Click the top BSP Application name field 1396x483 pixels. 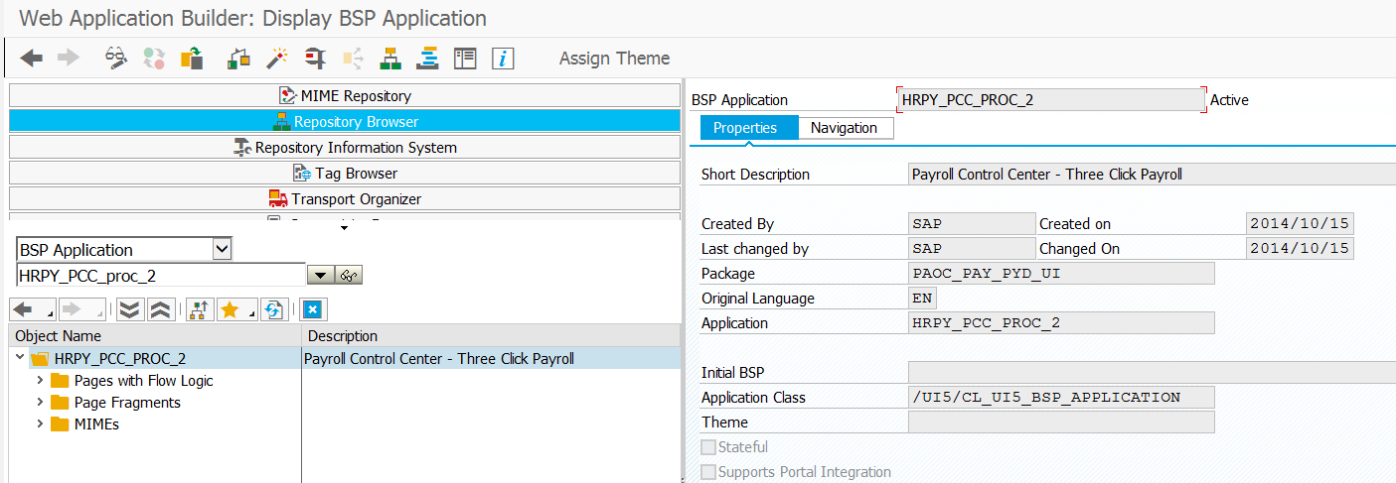pos(1052,99)
